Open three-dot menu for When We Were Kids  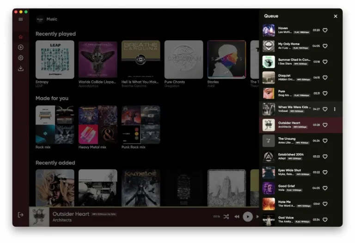[335, 109]
